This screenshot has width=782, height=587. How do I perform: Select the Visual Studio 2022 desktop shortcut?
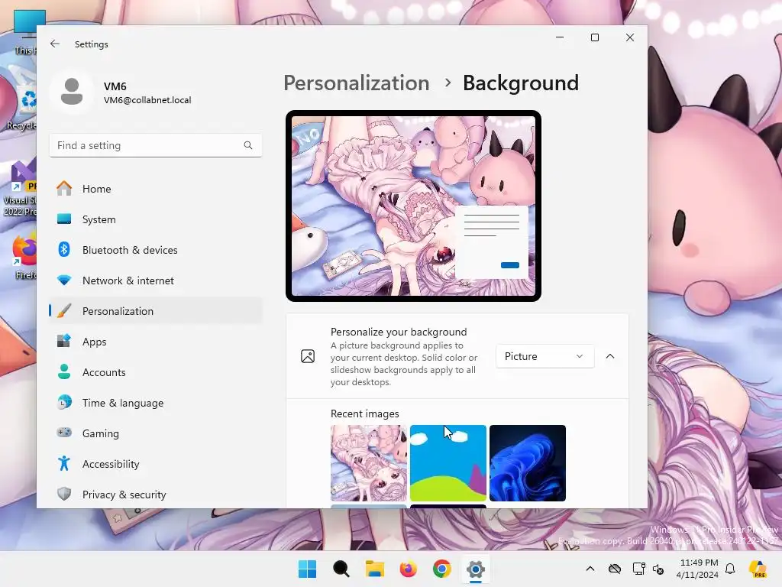pos(19,189)
